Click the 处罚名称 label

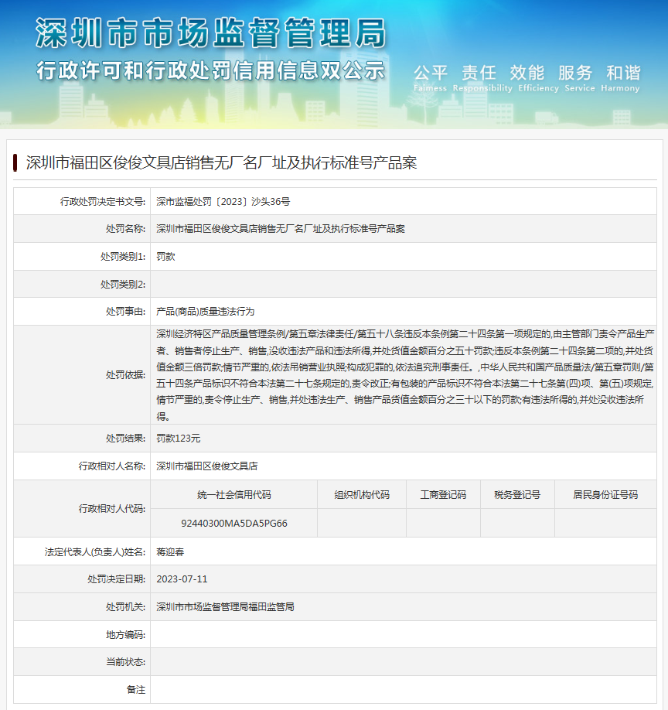point(125,229)
